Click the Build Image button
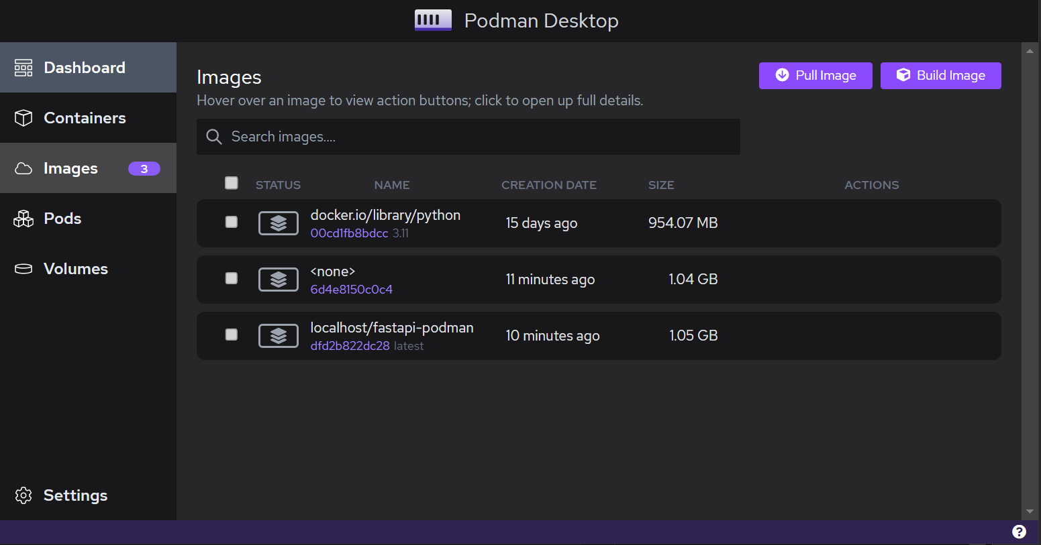The image size is (1041, 545). [x=941, y=76]
